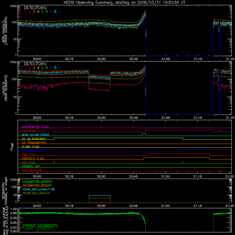This screenshot has width=235, height=235.
Task: Select olive detector number 5 in rear segments legend
Action: [x=42, y=68]
